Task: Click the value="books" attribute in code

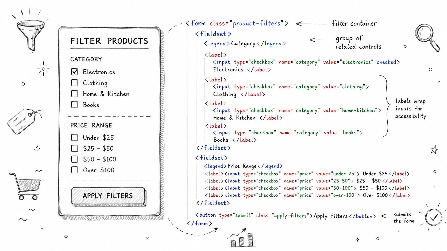Action: 342,133
